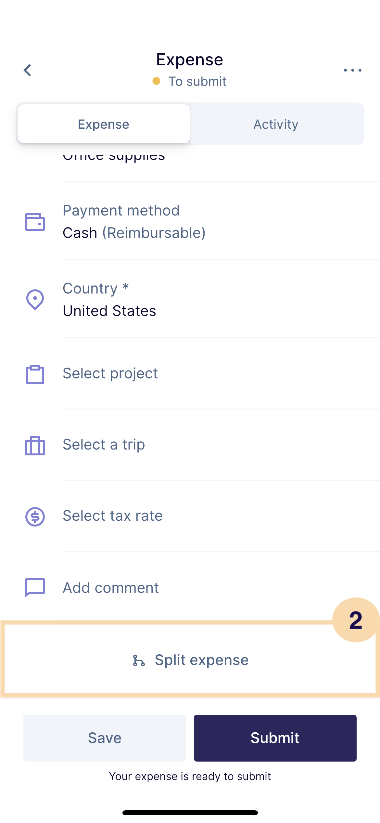
Task: Click the speech bubble comment icon
Action: pos(35,587)
